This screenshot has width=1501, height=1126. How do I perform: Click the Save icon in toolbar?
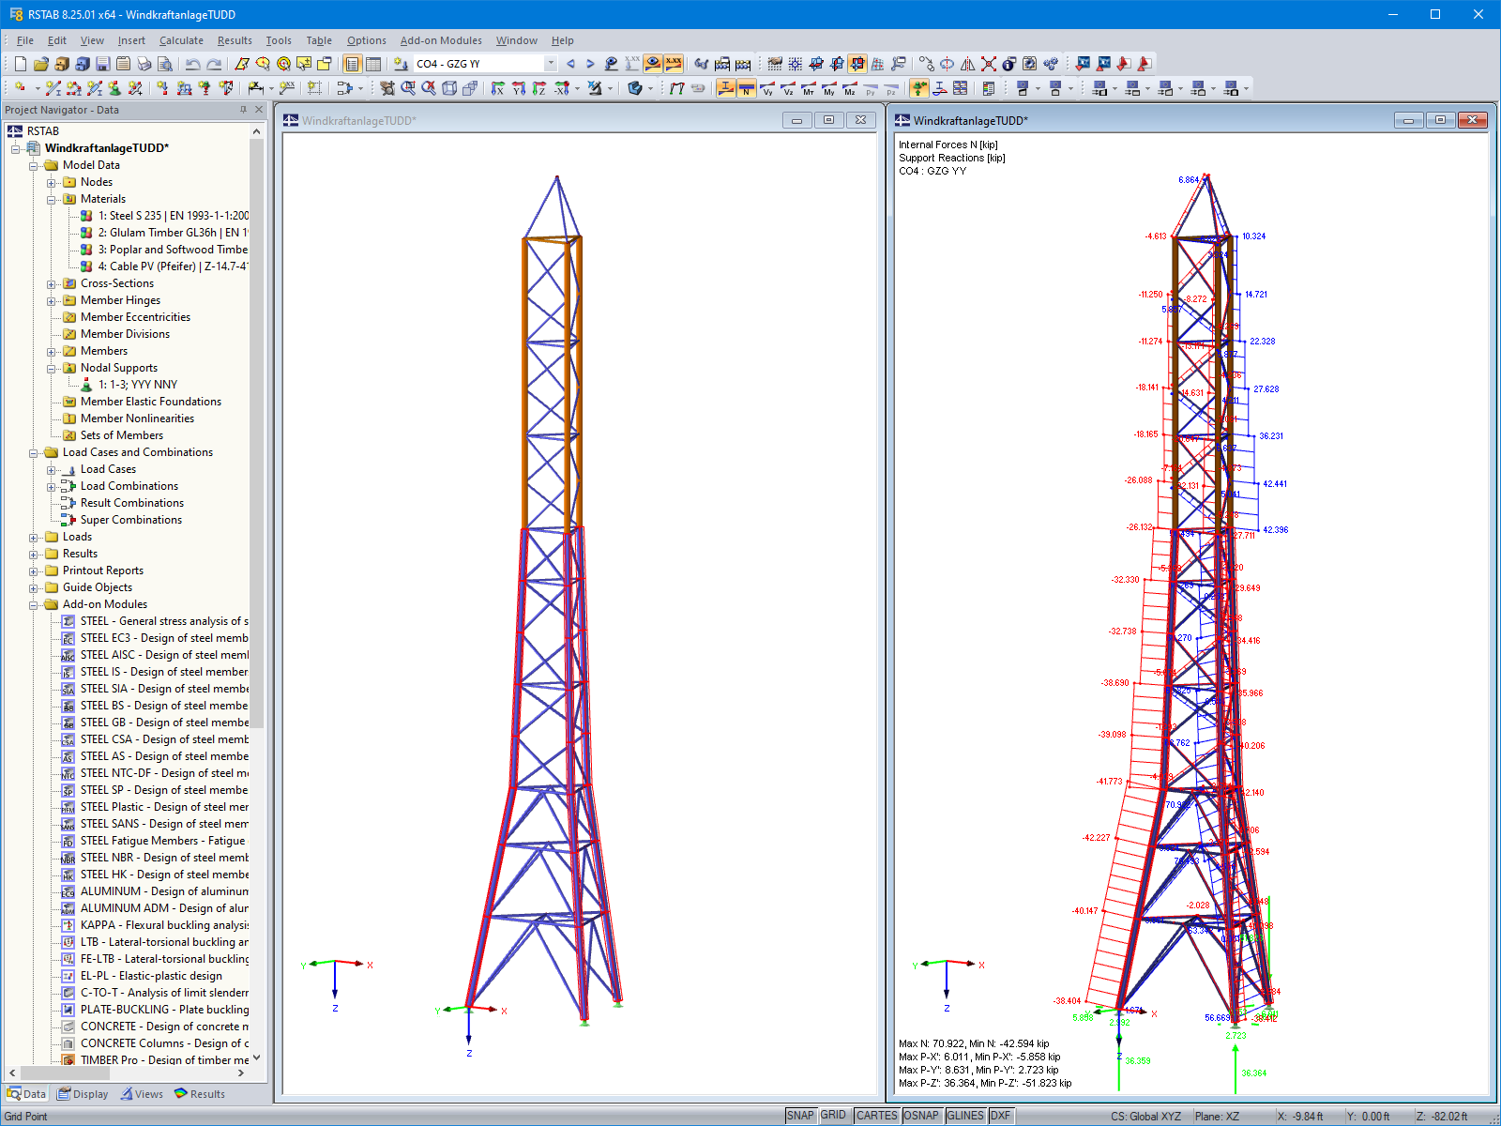coord(103,64)
